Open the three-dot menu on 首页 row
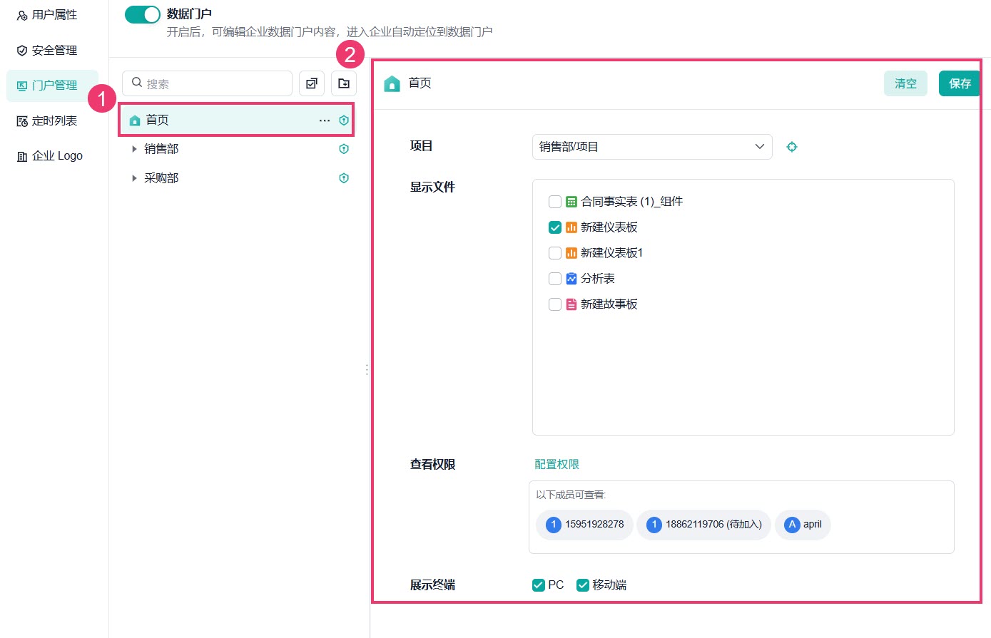The width and height of the screenshot is (991, 638). (325, 120)
